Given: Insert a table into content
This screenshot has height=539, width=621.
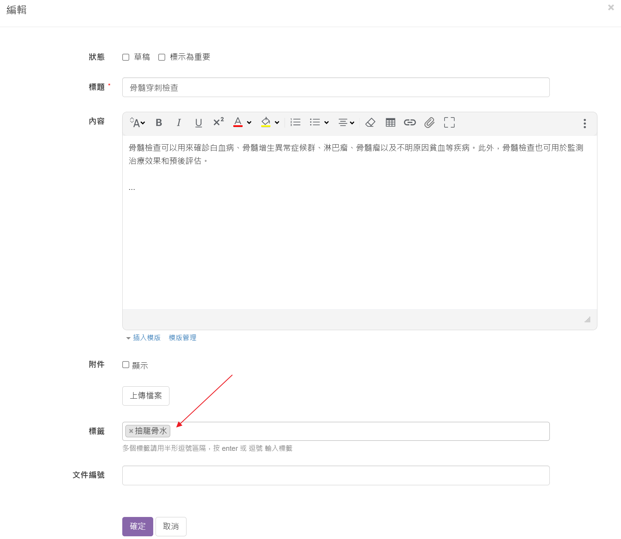Looking at the screenshot, I should click(x=390, y=123).
